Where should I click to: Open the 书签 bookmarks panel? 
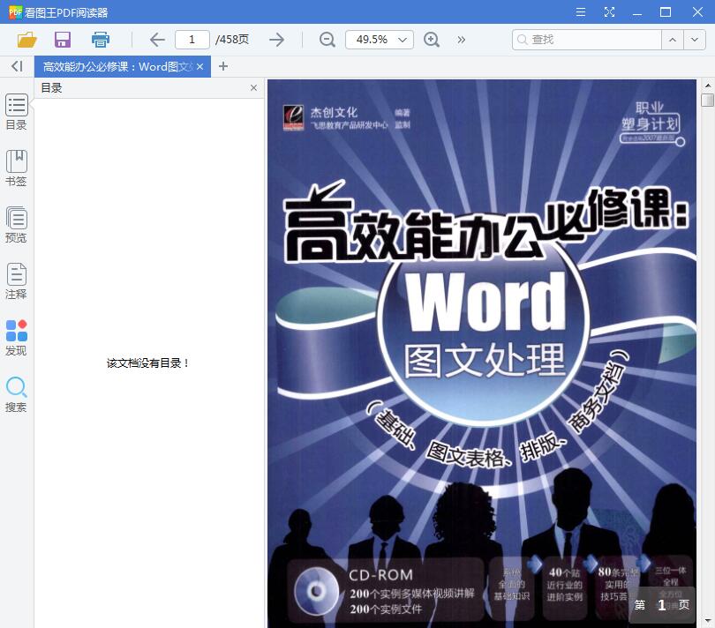tap(17, 168)
